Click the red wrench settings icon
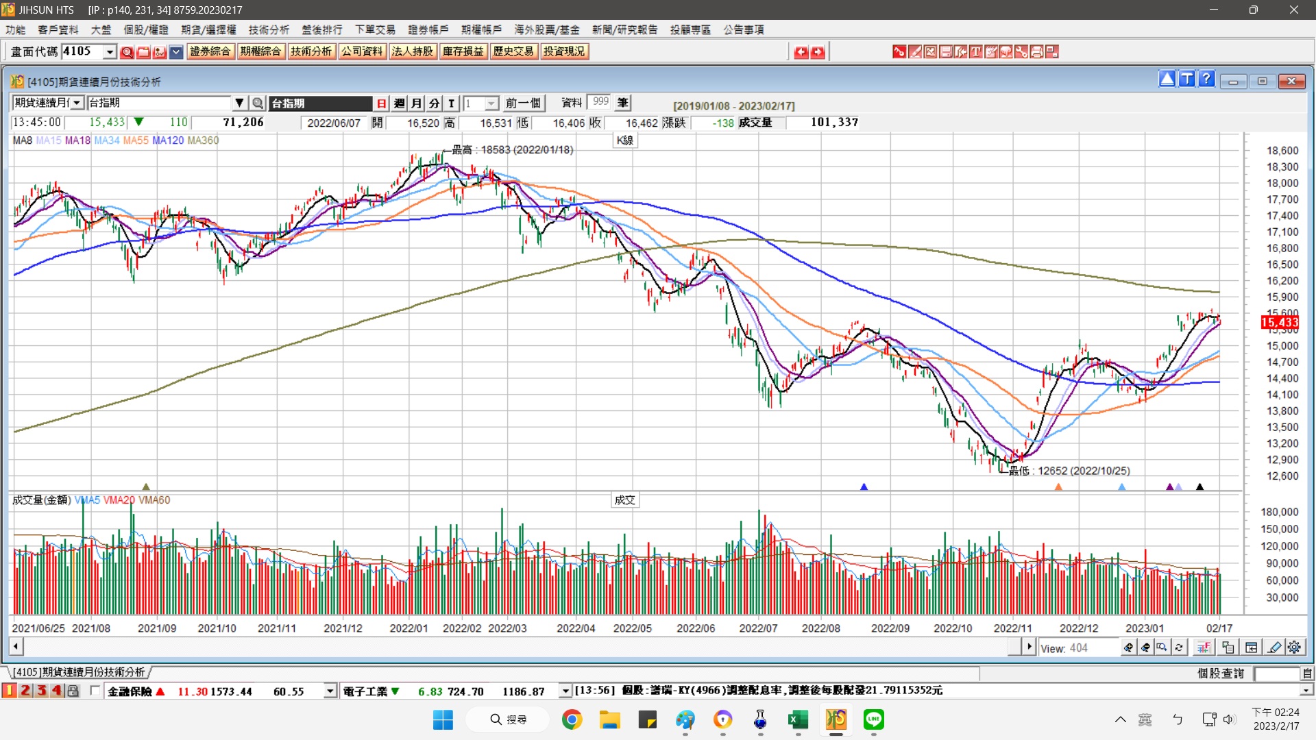The width and height of the screenshot is (1316, 740). click(1021, 51)
